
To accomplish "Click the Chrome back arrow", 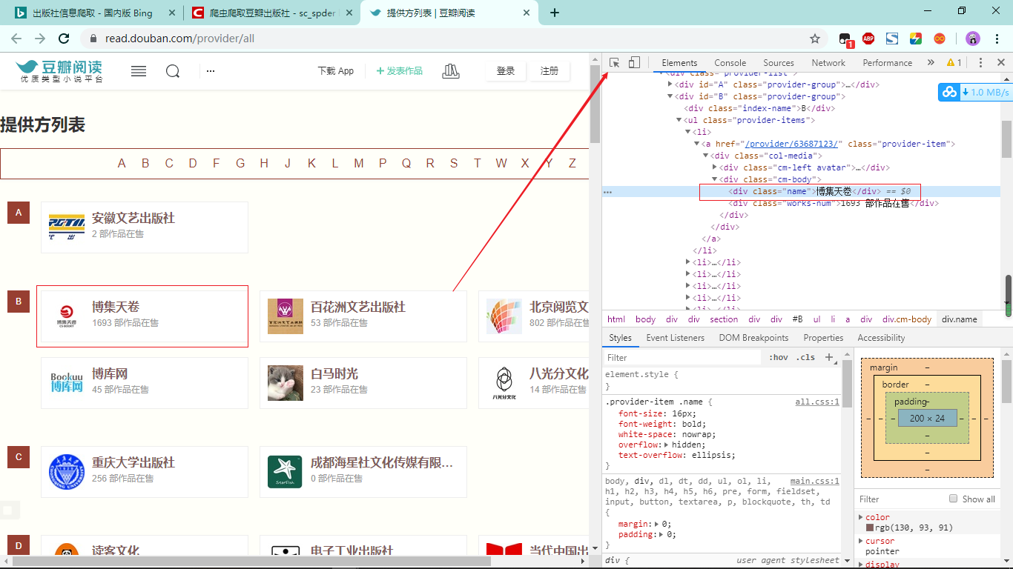I will pos(17,39).
